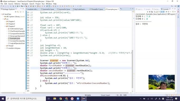Viewport: 180px width, 101px height.
Task: Open the Display Selected Console dropdown
Action: [171, 12]
